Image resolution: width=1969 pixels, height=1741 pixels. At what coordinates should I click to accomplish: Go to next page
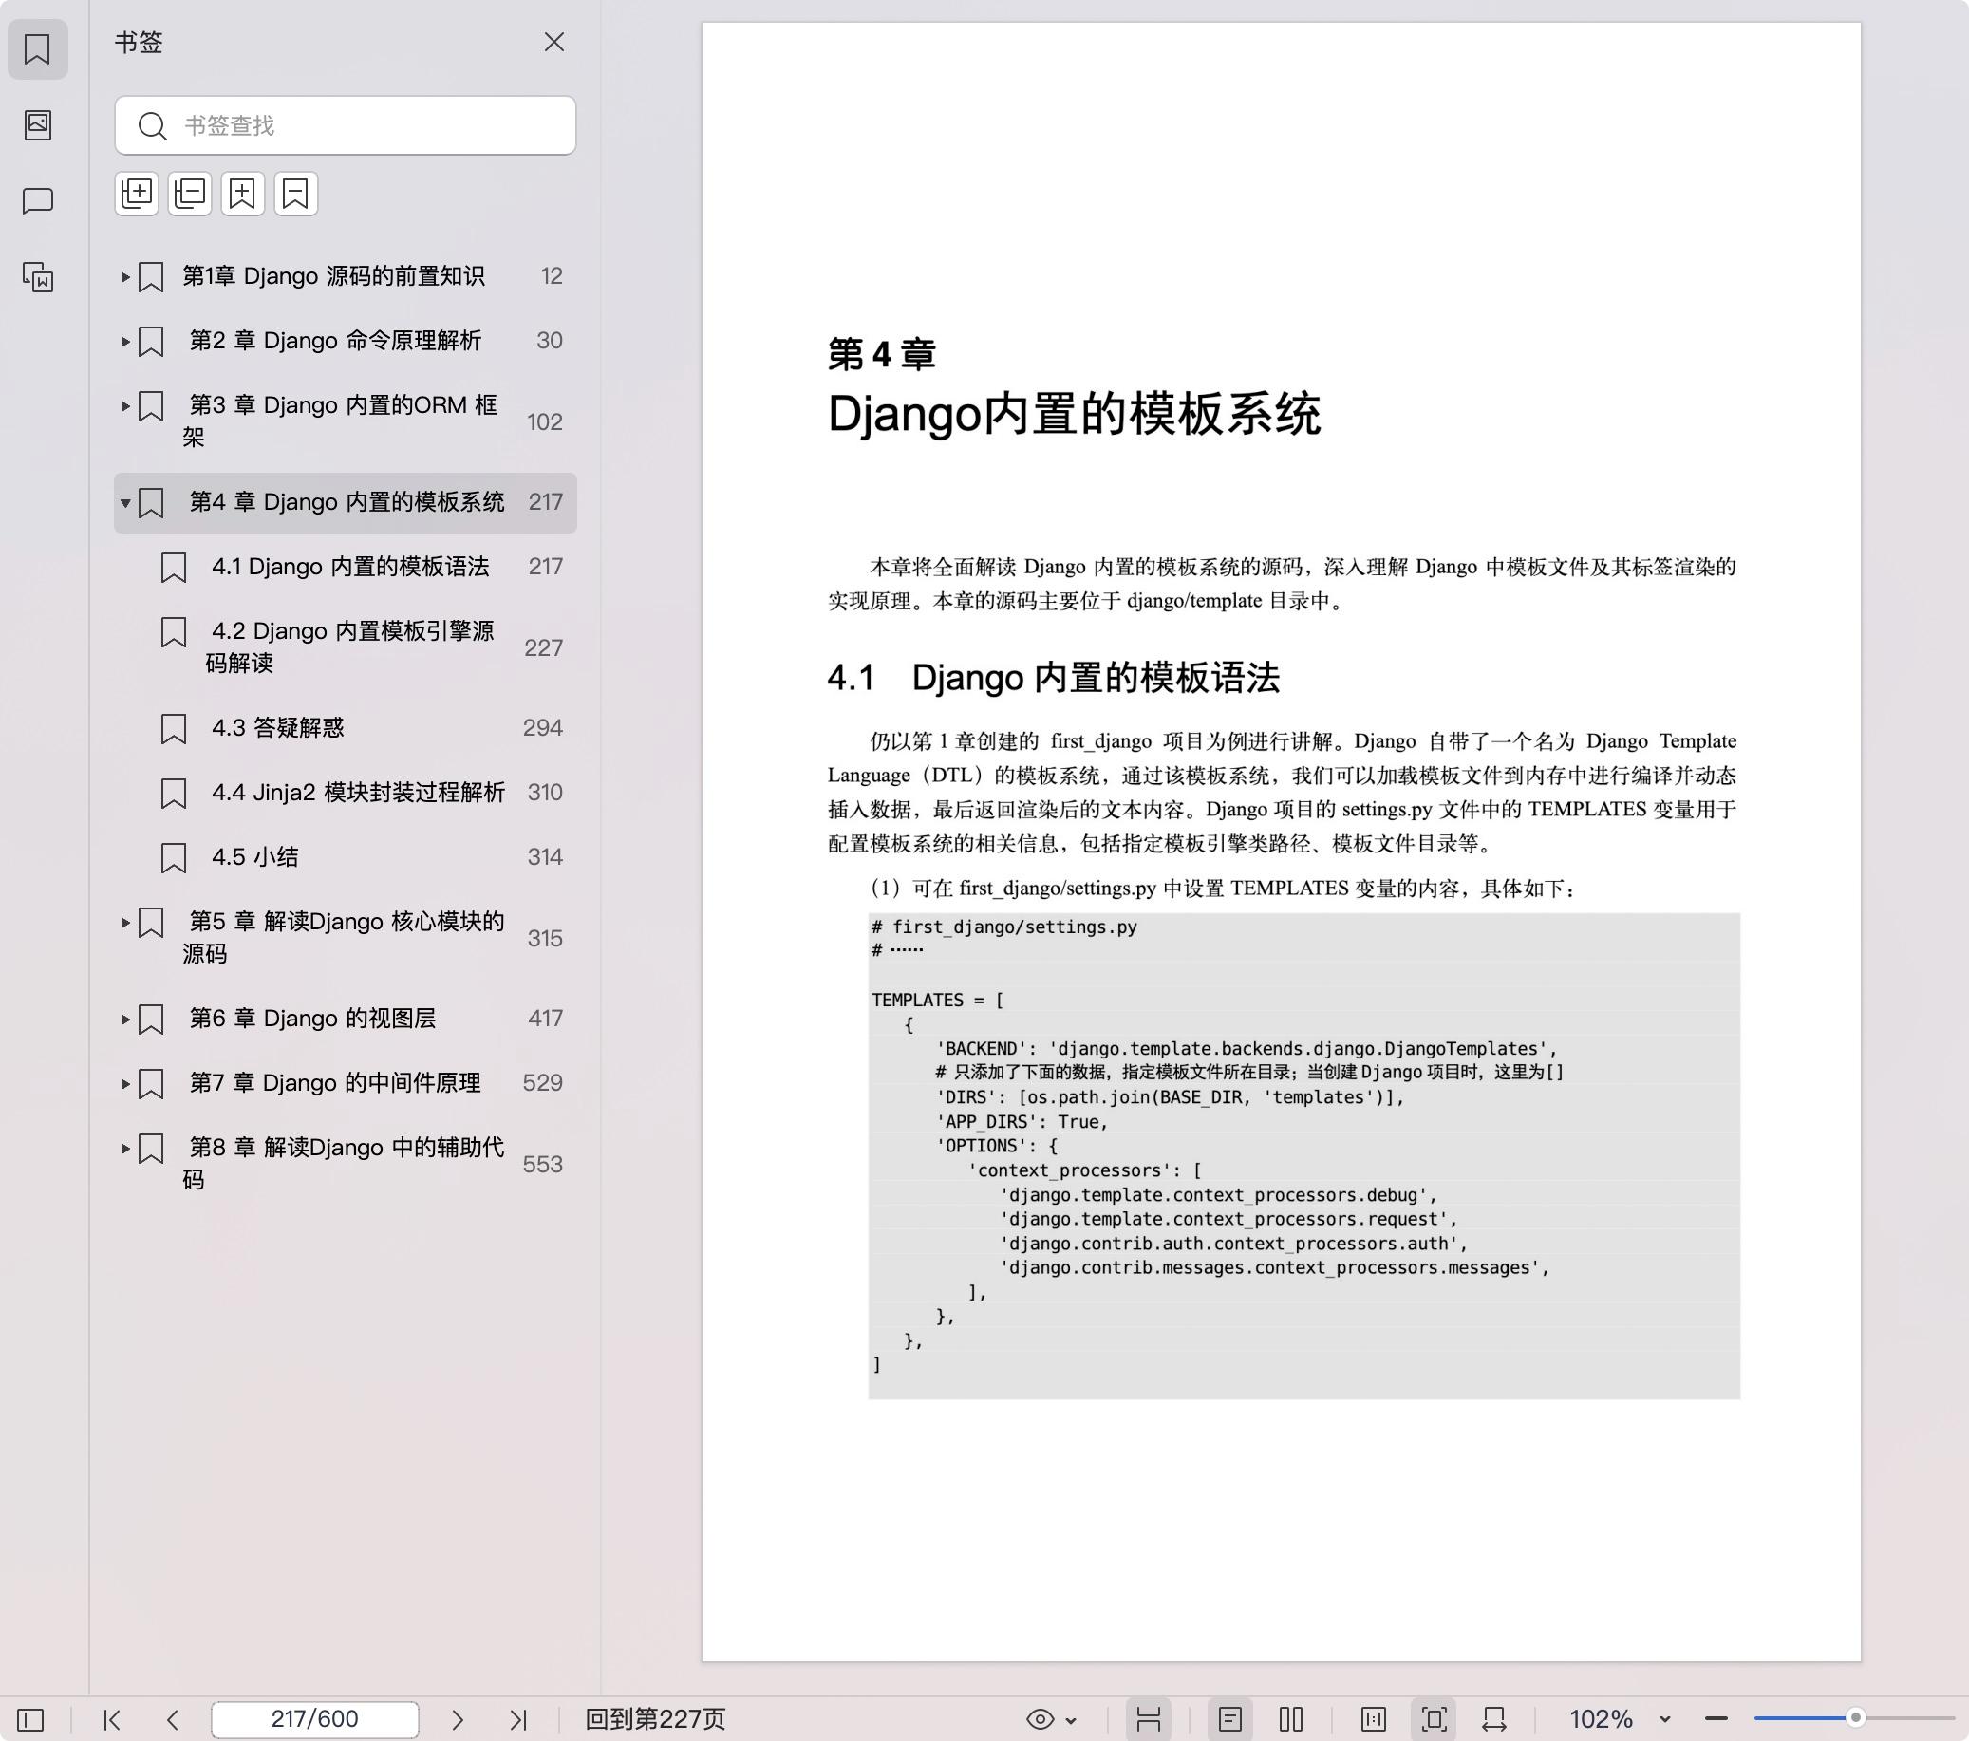[x=458, y=1720]
